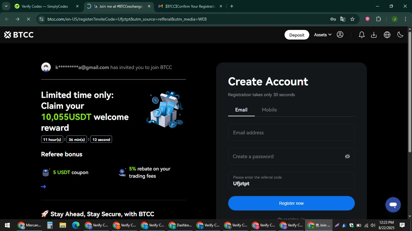Open the red shield extension icon

point(368,19)
